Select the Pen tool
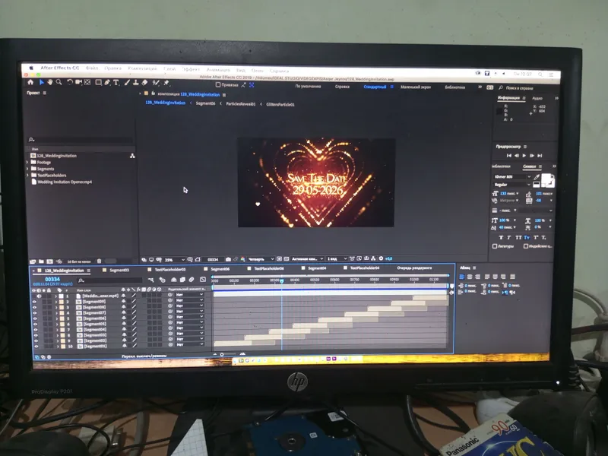The image size is (608, 456). tap(107, 82)
